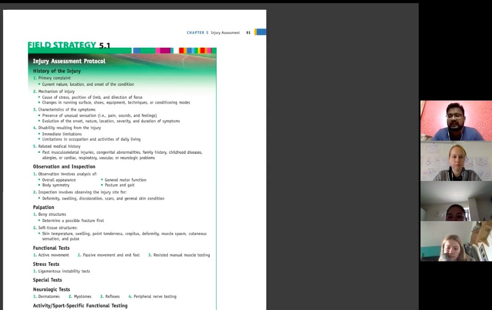The height and width of the screenshot is (310, 492).
Task: Click 'Cause of stress, position of limb' bullet
Action: click(x=92, y=97)
